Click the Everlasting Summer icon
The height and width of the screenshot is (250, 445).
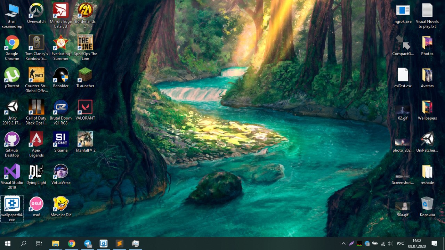tap(61, 48)
